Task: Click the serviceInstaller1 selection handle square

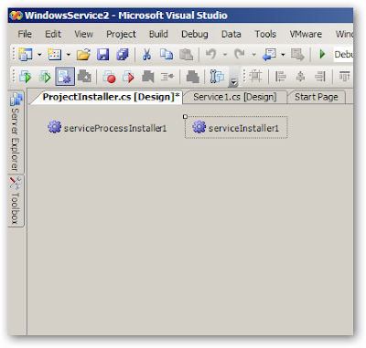Action: pyautogui.click(x=185, y=117)
